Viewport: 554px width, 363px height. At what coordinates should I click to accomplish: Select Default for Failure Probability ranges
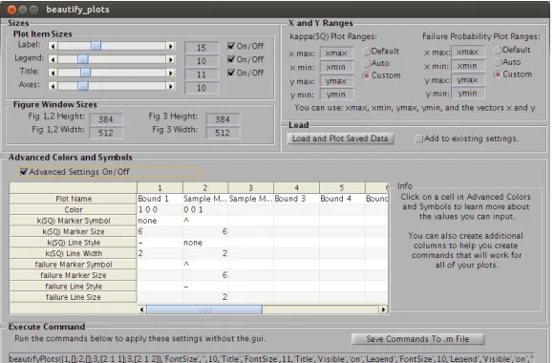pos(498,50)
